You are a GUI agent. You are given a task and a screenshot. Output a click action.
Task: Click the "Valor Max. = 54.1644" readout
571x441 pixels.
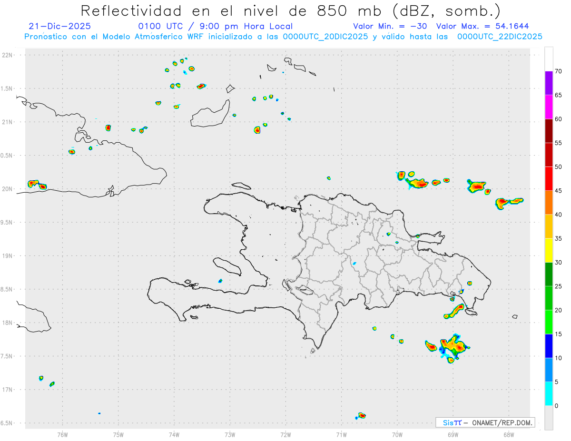(x=482, y=27)
